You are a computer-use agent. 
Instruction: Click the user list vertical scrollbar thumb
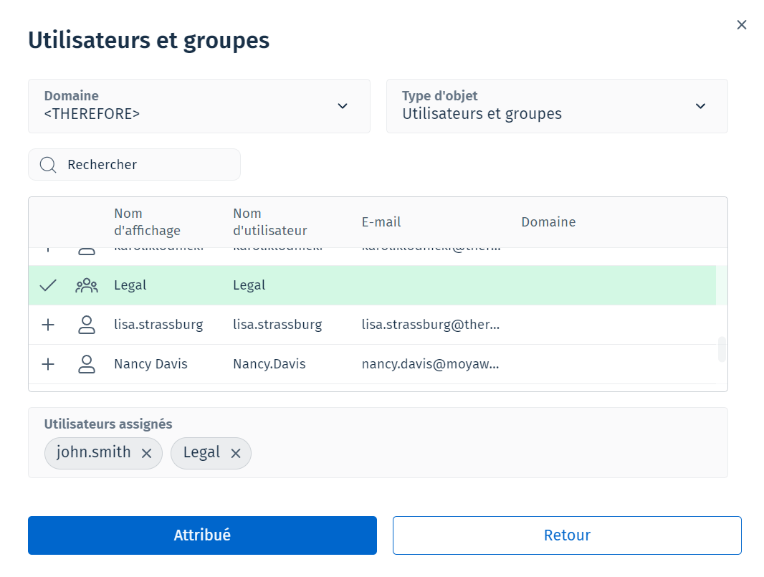[x=722, y=349]
